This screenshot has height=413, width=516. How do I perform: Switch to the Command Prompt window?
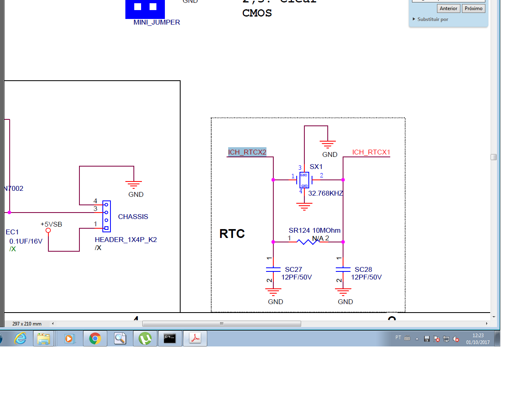[x=170, y=338]
